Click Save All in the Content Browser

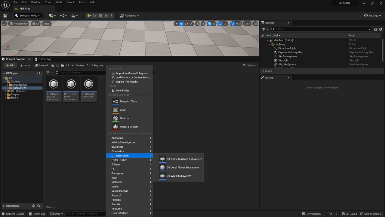[41, 65]
